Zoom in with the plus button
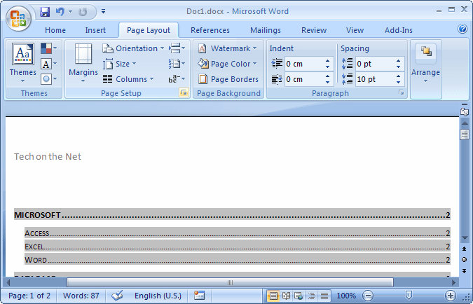 tap(451, 296)
